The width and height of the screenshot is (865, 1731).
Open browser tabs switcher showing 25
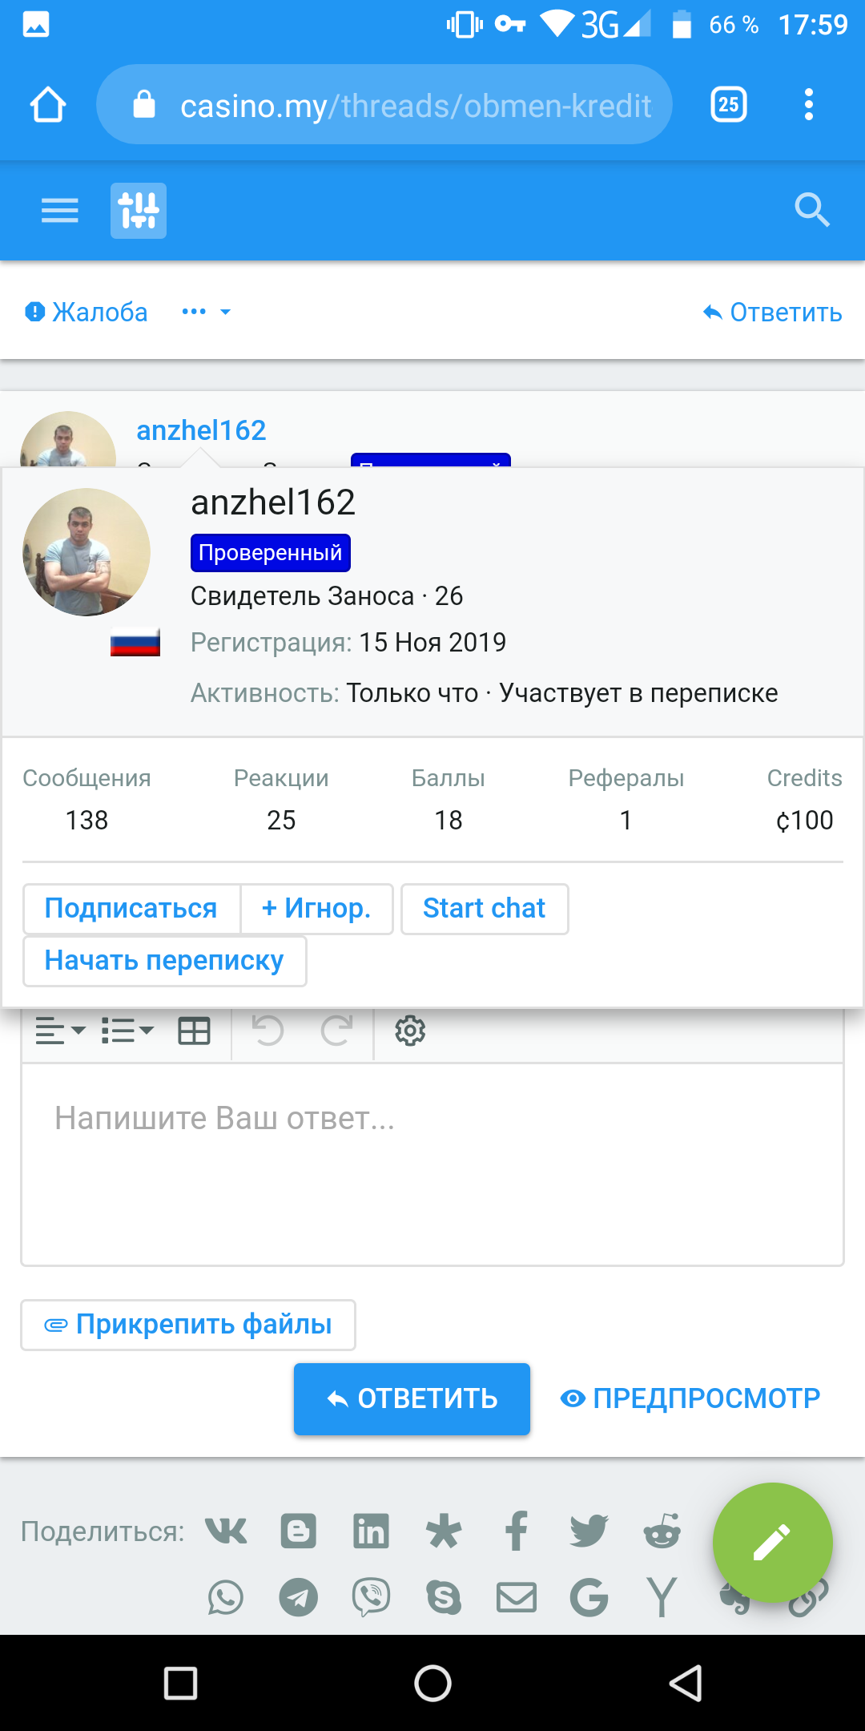[x=729, y=105]
